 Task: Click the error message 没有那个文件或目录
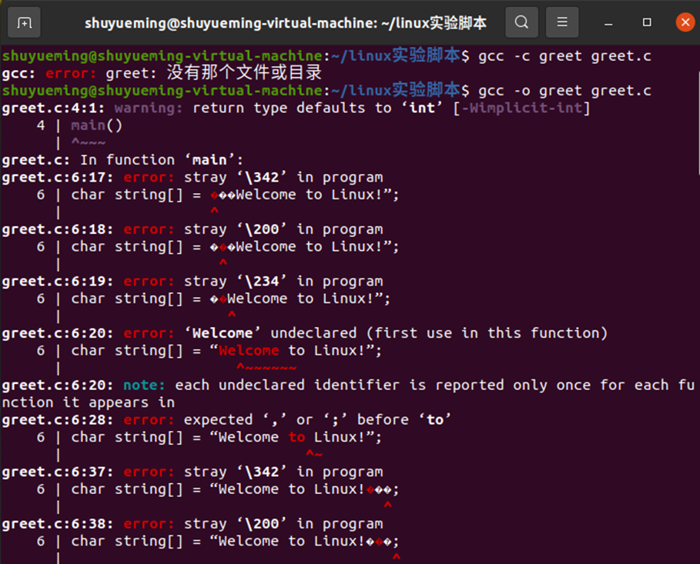[x=246, y=72]
